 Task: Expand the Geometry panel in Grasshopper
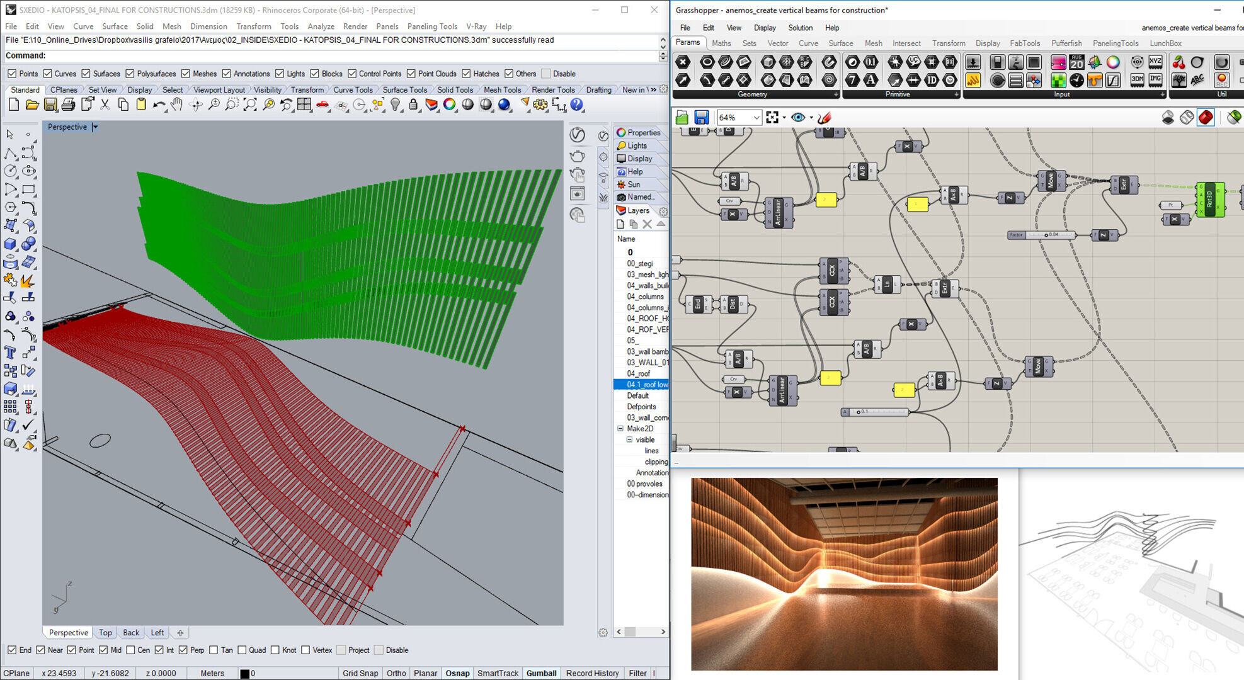click(x=836, y=94)
